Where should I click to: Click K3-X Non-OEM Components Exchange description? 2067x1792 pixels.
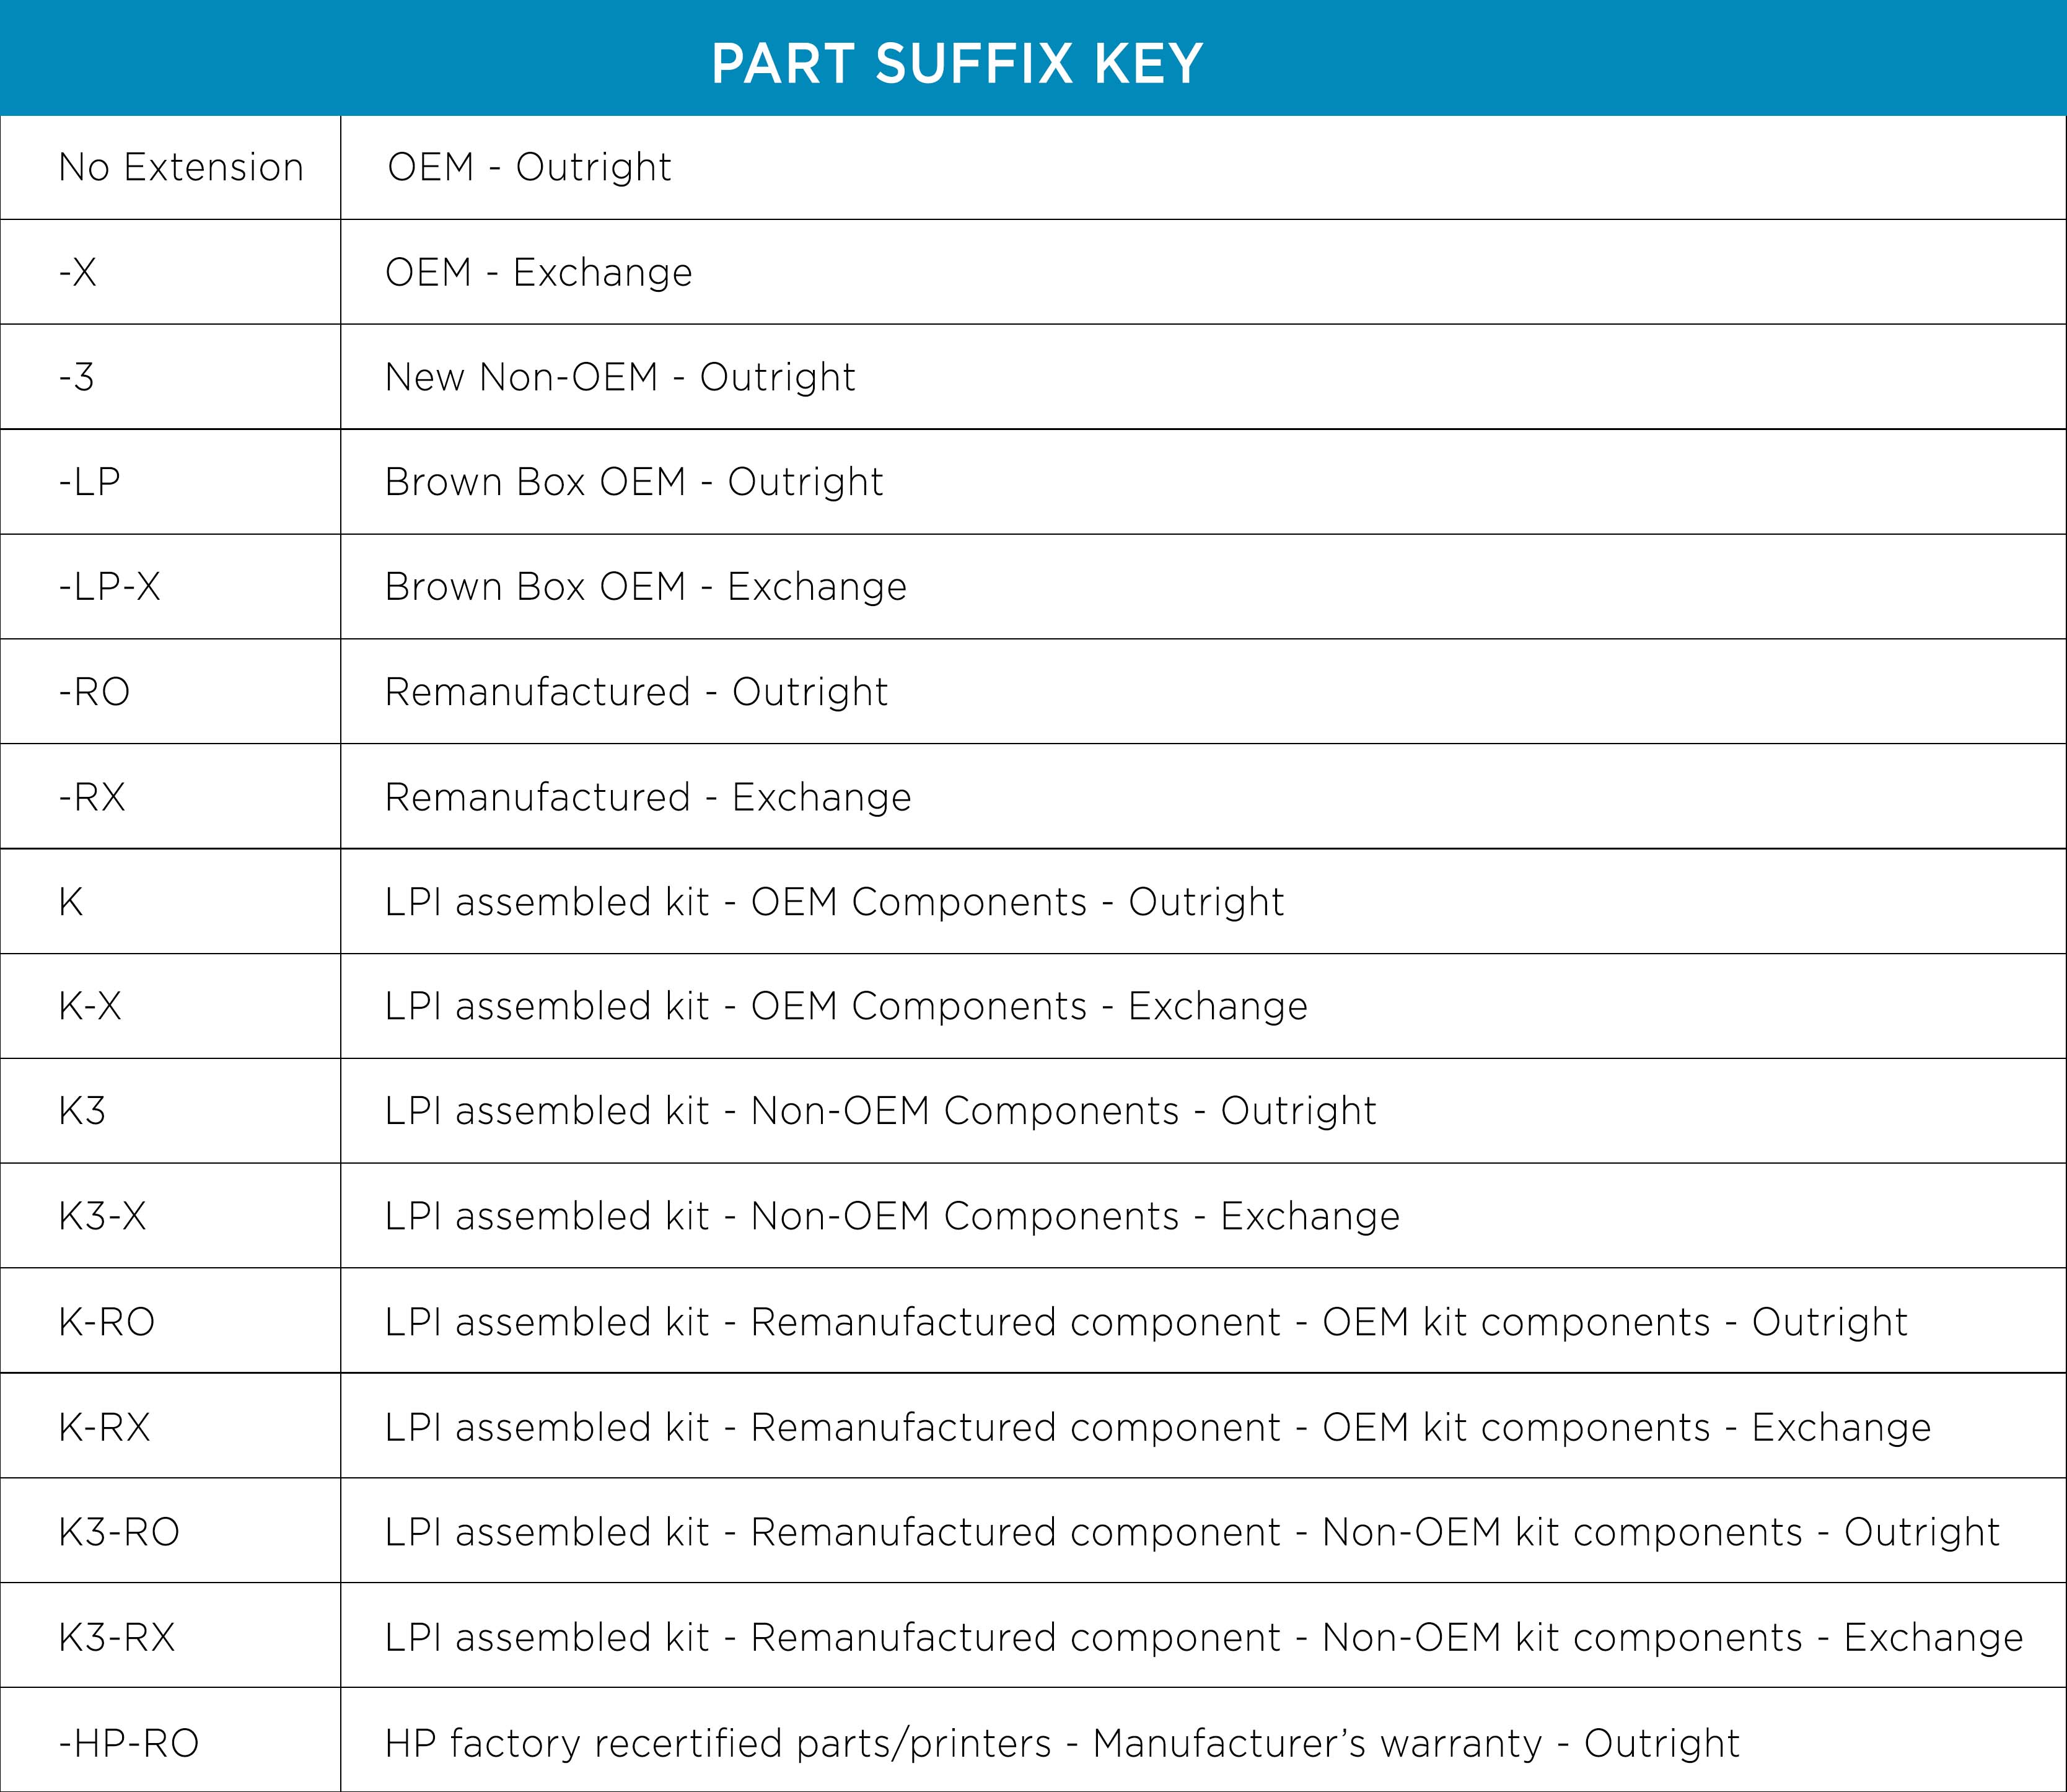892,1216
